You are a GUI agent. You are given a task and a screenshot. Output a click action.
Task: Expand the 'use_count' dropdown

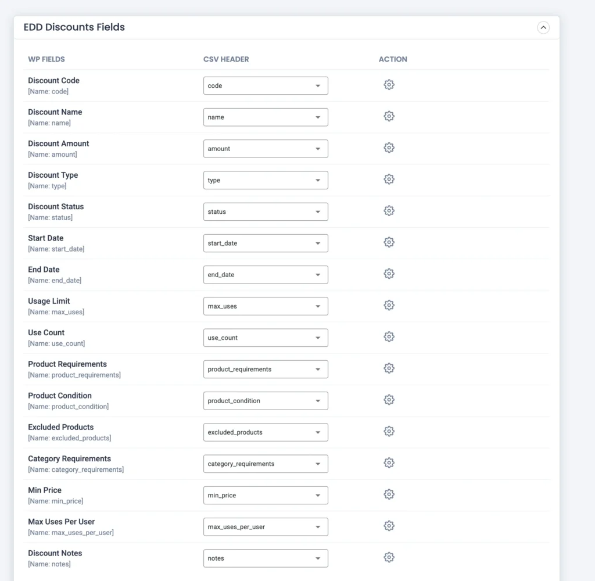tap(266, 338)
